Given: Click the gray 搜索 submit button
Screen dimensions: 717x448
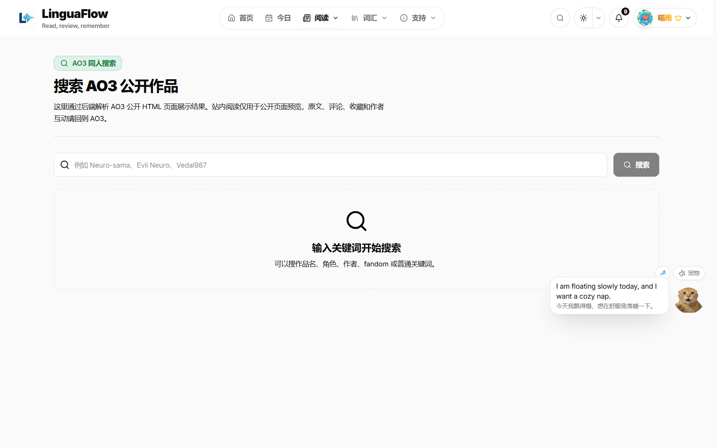Looking at the screenshot, I should (x=636, y=165).
